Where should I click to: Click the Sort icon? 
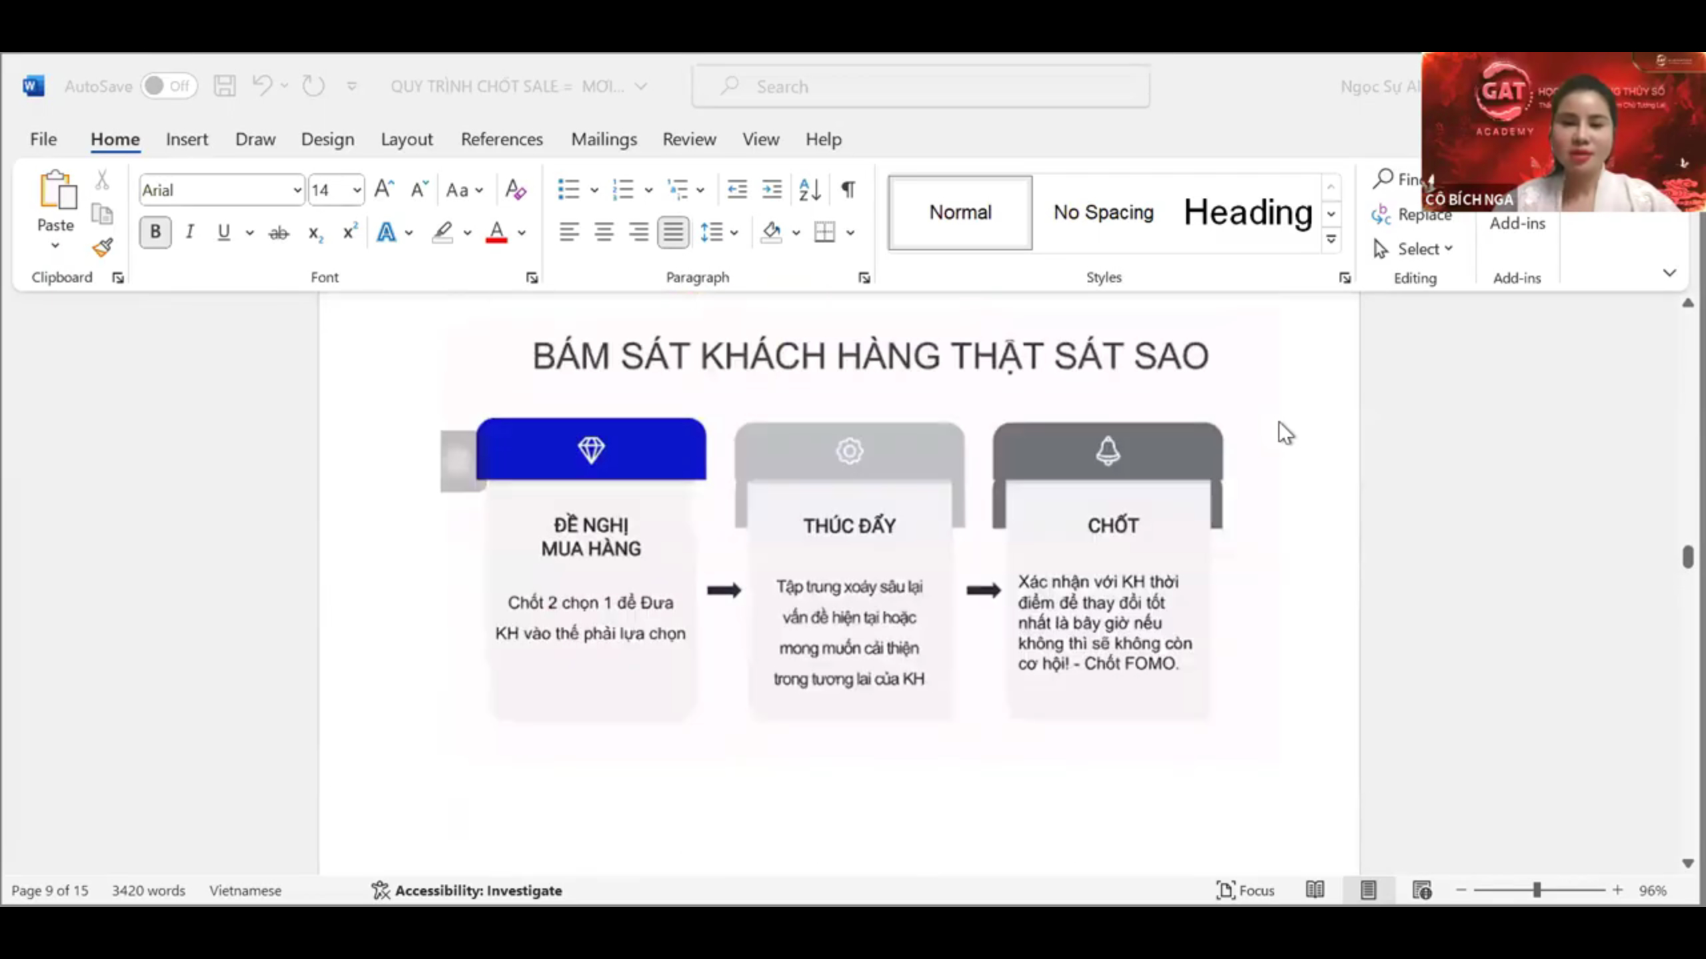pos(810,190)
